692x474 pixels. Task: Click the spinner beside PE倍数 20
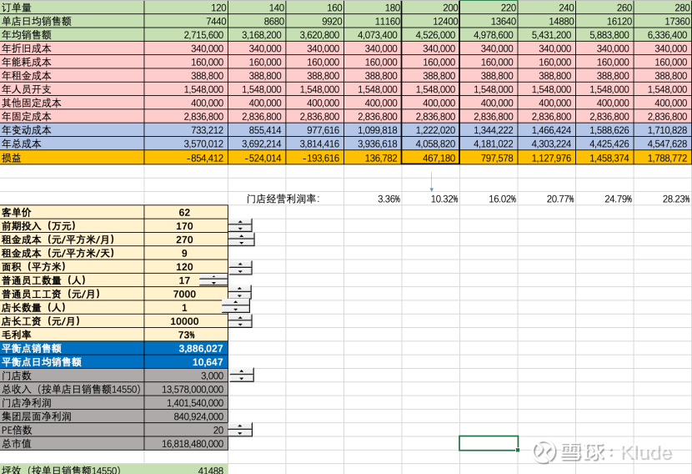click(x=240, y=430)
